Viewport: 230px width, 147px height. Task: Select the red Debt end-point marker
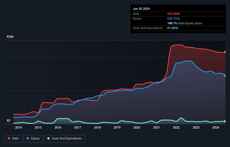pyautogui.click(x=225, y=52)
